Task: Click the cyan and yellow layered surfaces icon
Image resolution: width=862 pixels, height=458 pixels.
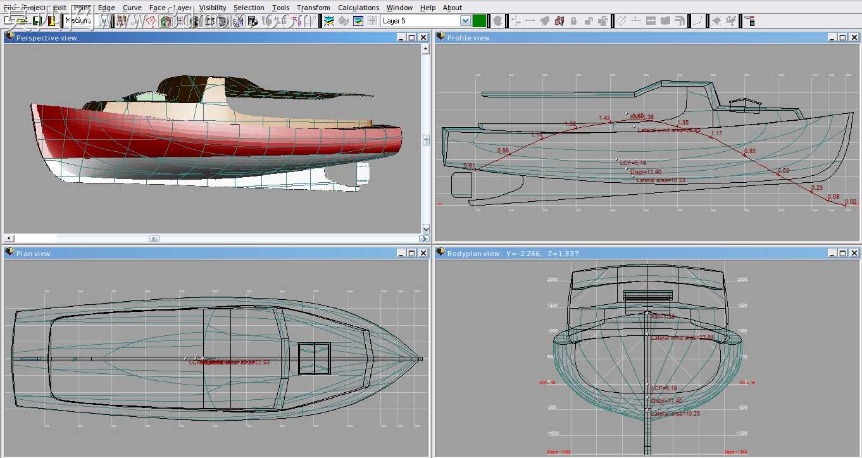Action: 329,21
